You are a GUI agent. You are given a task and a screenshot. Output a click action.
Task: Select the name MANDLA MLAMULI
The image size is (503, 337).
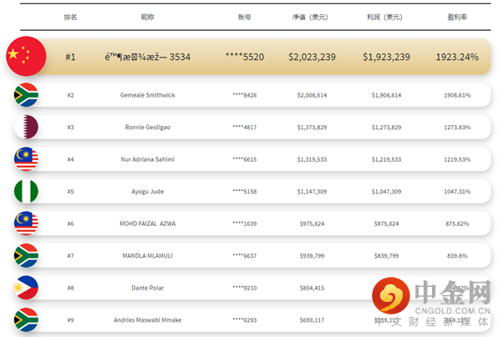pyautogui.click(x=148, y=255)
